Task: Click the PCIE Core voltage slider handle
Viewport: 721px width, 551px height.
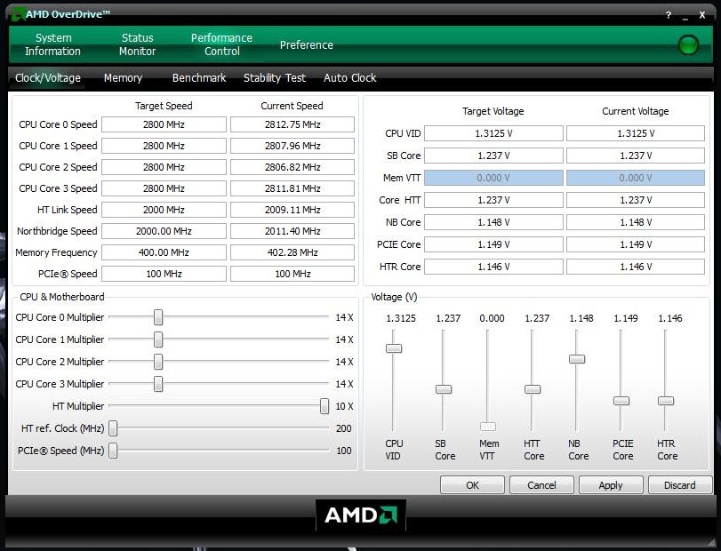Action: pyautogui.click(x=621, y=401)
